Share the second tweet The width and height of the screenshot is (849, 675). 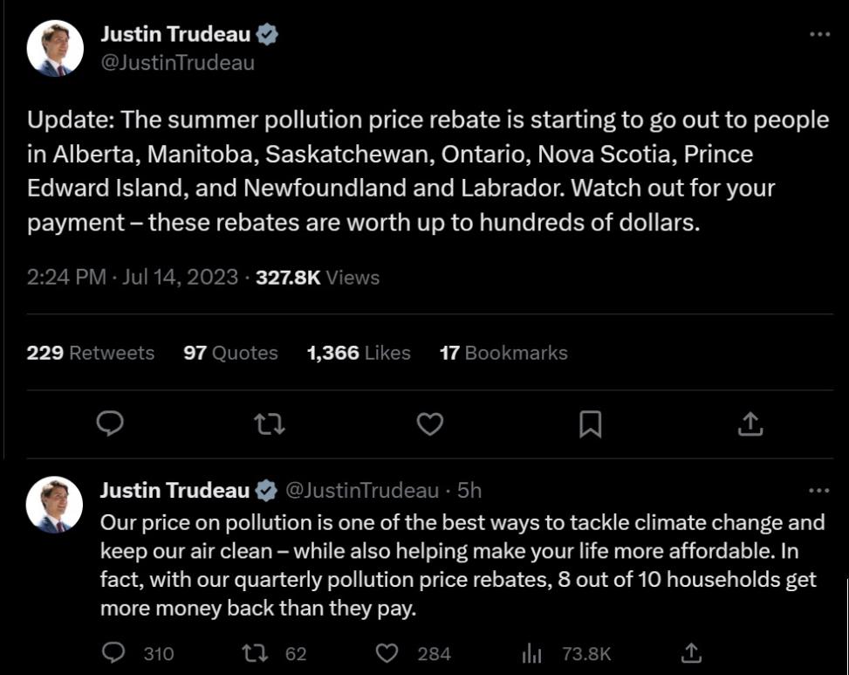pyautogui.click(x=691, y=653)
